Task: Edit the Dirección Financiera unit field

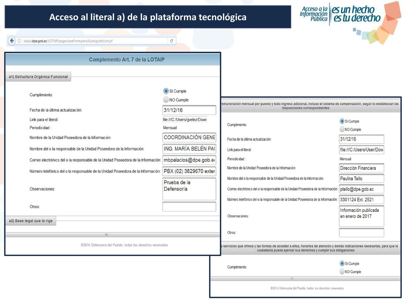Action: click(x=361, y=168)
